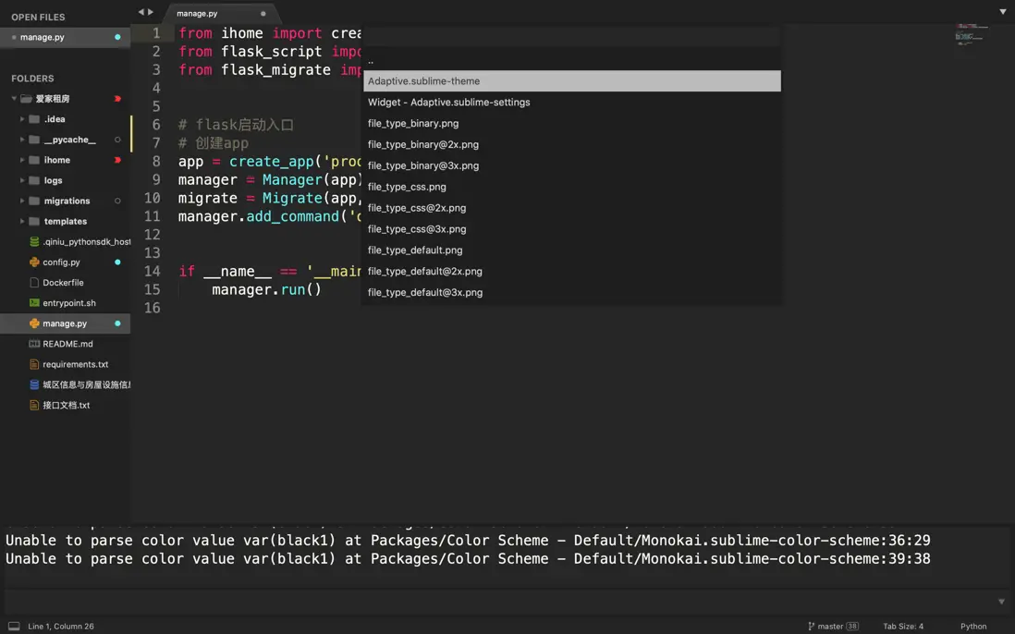Click the entrypoint.sh shell file icon
Screen dimensions: 1015x634
pyautogui.click(x=34, y=303)
